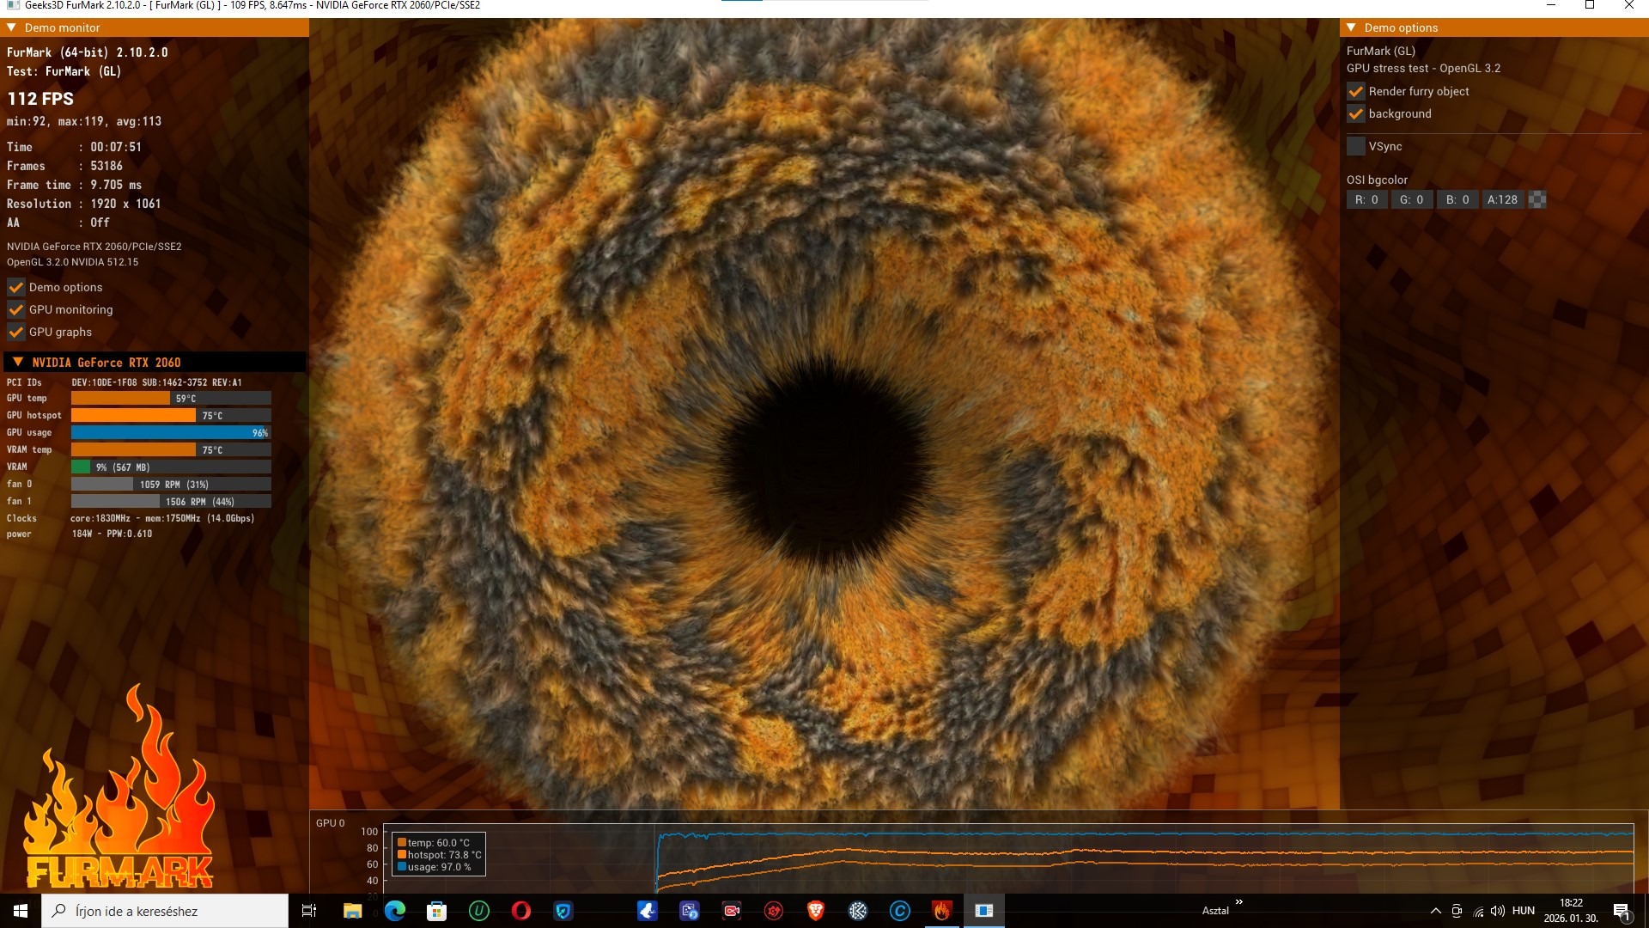Launch Opera browser from the taskbar
This screenshot has width=1649, height=928.
point(521,911)
